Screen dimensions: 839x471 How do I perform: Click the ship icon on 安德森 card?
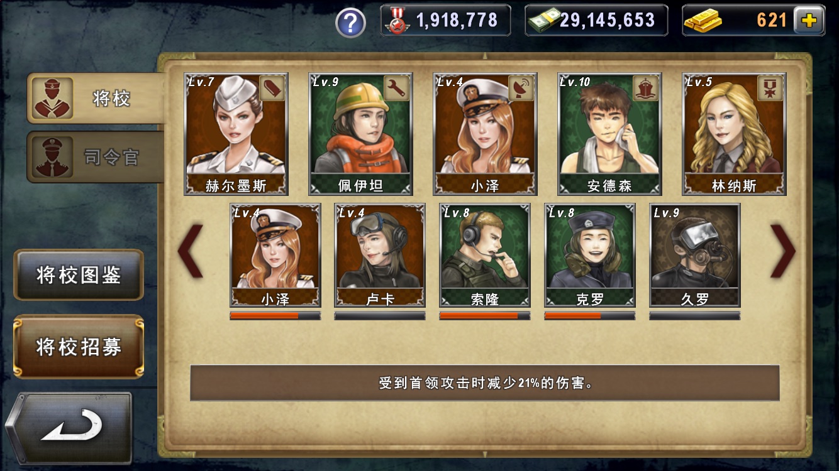click(x=645, y=89)
